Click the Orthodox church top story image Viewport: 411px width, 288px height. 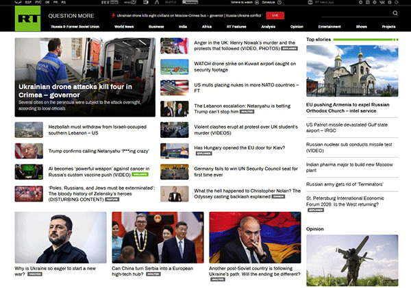tap(352, 71)
